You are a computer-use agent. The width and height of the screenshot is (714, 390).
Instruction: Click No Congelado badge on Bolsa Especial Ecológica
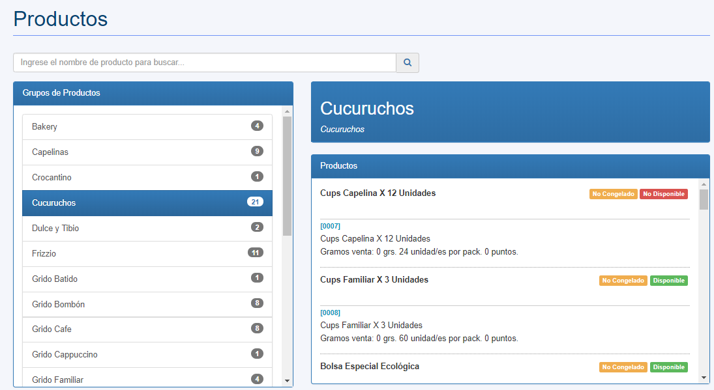(623, 367)
